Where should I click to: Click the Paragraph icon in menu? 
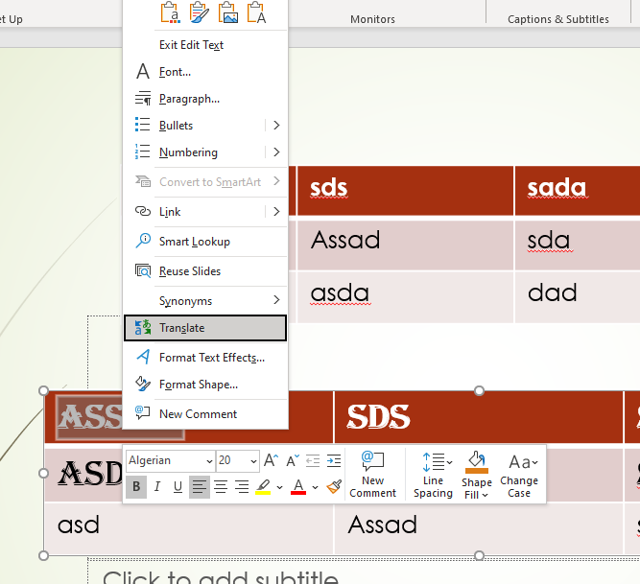(x=143, y=99)
